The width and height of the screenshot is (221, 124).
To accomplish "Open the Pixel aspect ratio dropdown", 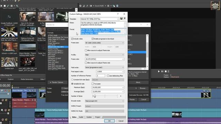I will (x=110, y=72).
